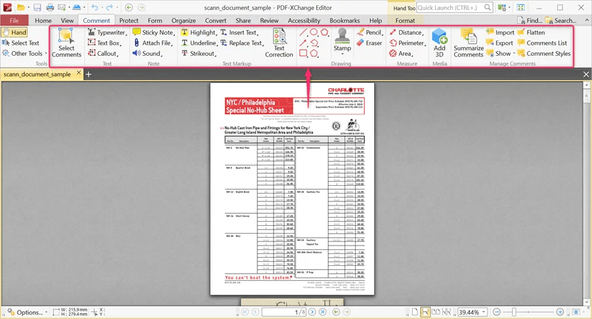Switch to the Home ribbon tab
Screen dimensions: 592x319
point(43,20)
